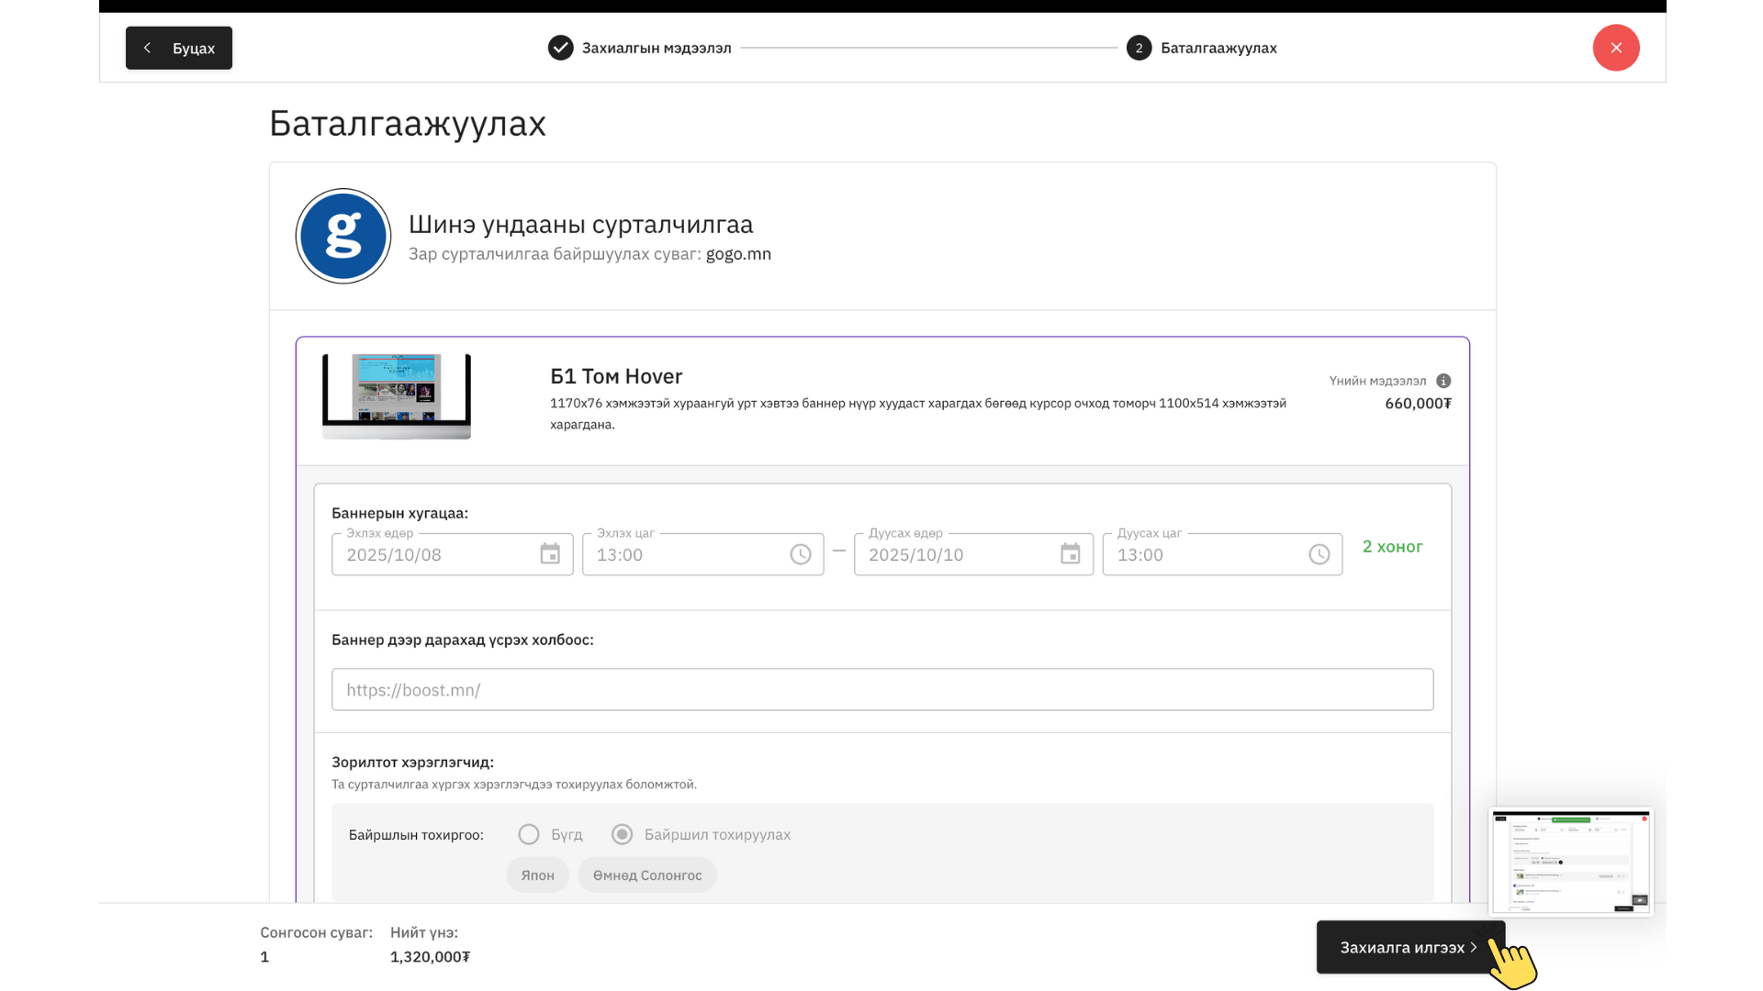The image size is (1763, 991).
Task: Open the page preview thumbnail
Action: tap(1570, 862)
